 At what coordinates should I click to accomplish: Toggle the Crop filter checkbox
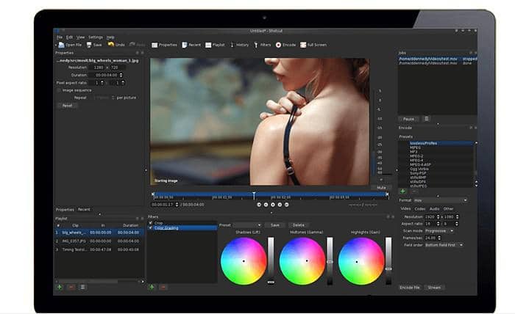click(x=150, y=222)
